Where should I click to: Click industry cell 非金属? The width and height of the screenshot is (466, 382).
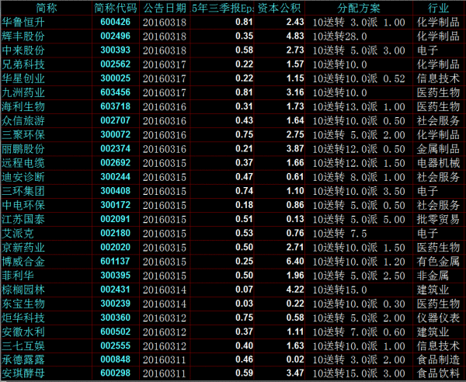(433, 276)
